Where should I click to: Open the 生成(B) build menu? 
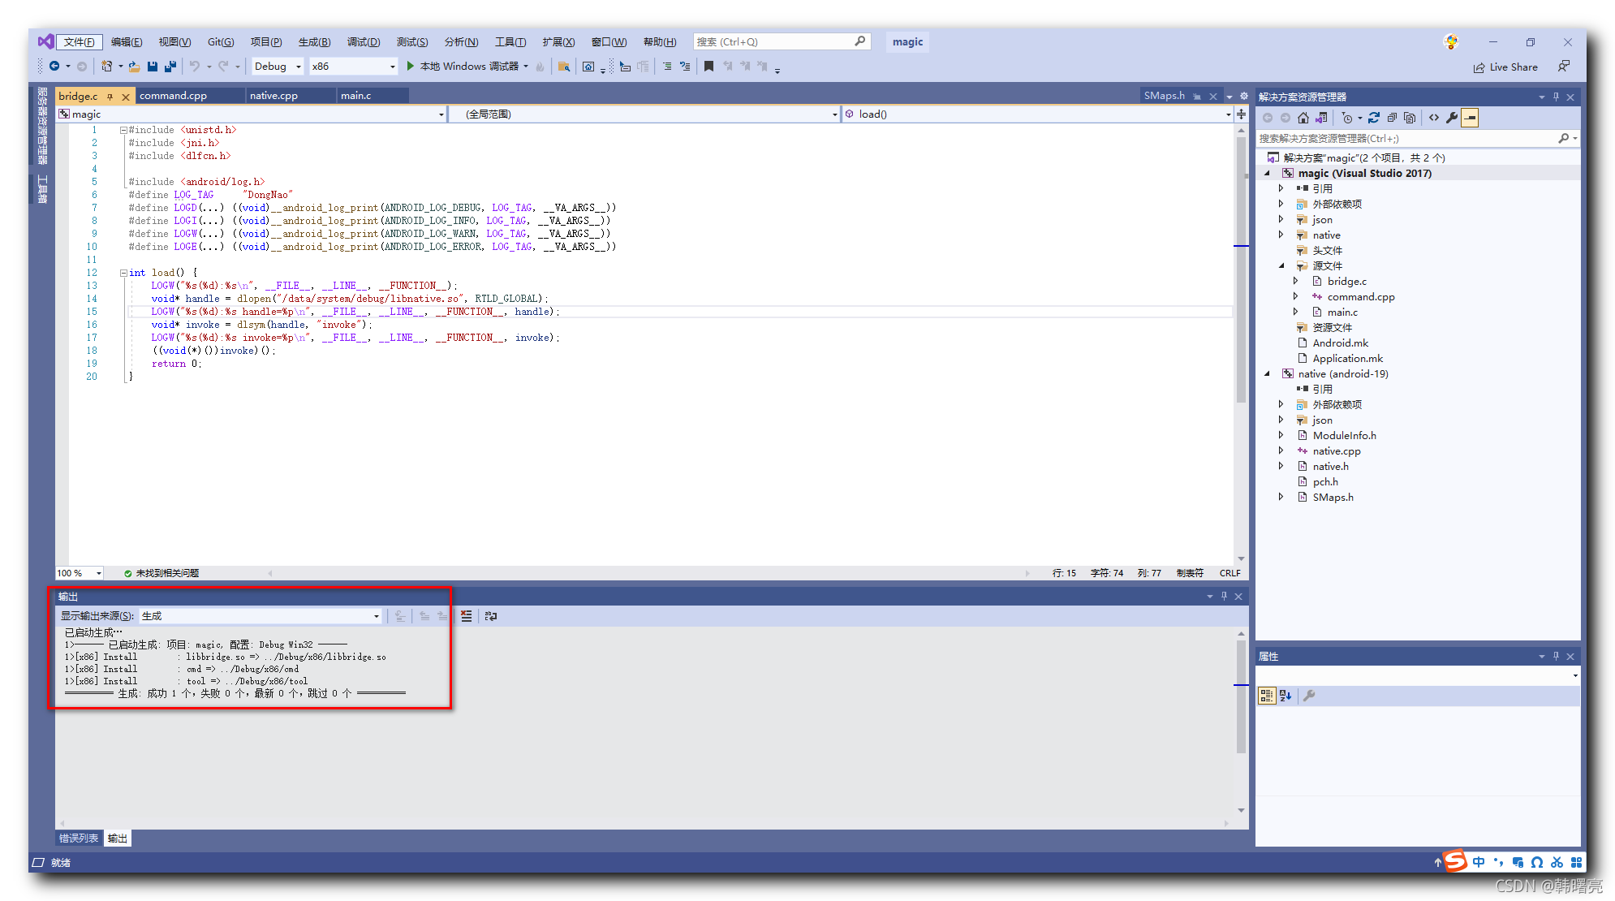pos(314,42)
